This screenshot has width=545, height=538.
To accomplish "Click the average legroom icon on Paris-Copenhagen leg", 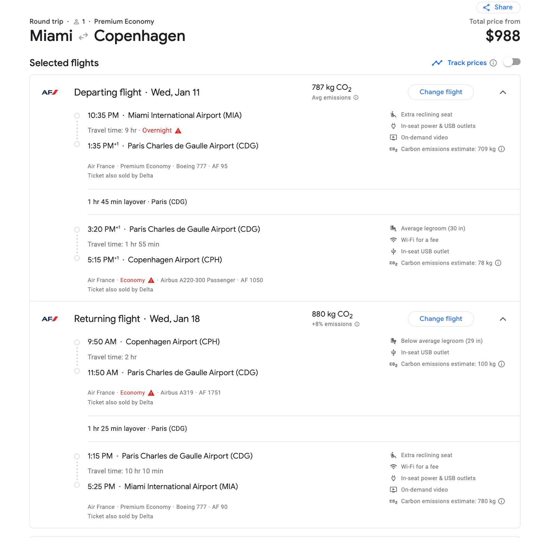I will click(393, 228).
